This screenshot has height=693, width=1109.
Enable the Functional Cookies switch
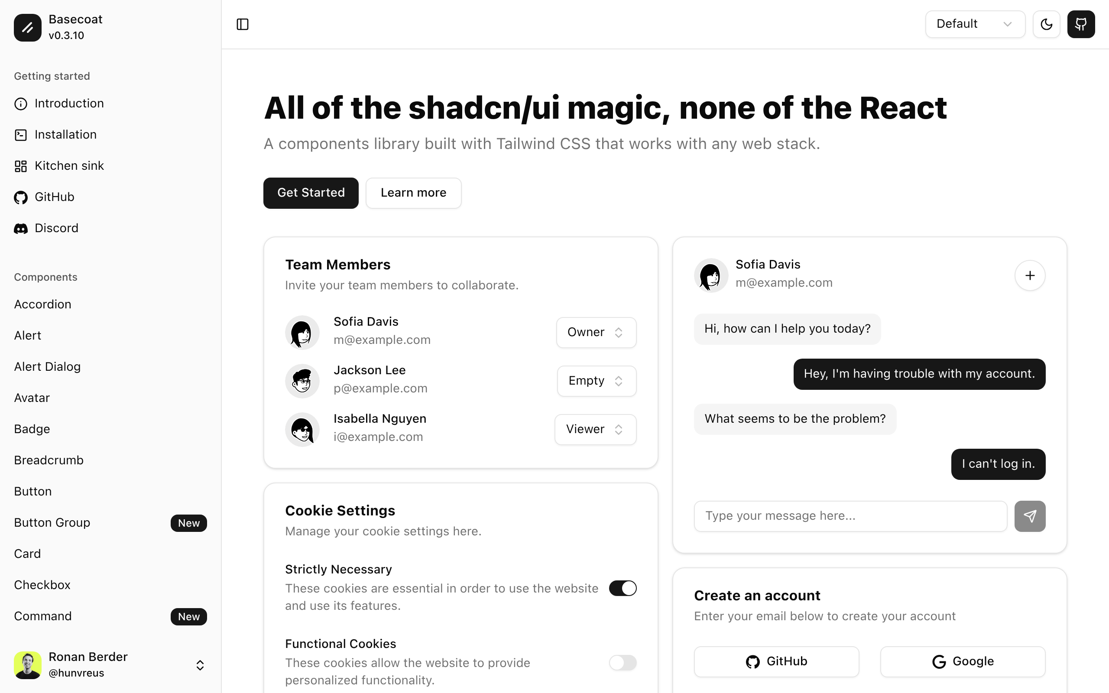point(623,663)
